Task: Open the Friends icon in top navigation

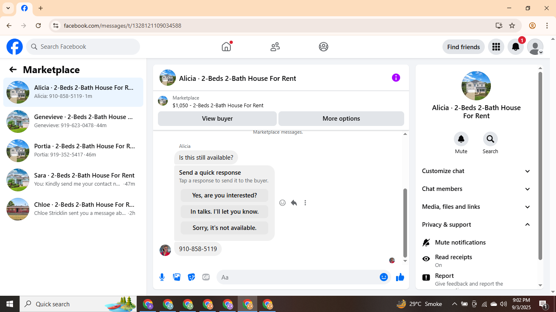Action: (275, 47)
